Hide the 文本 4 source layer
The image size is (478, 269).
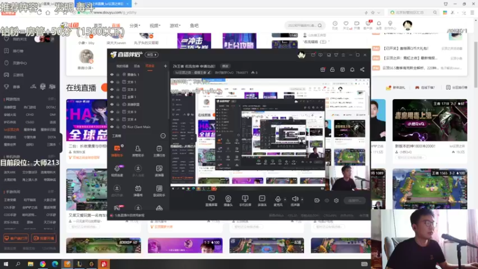(112, 119)
